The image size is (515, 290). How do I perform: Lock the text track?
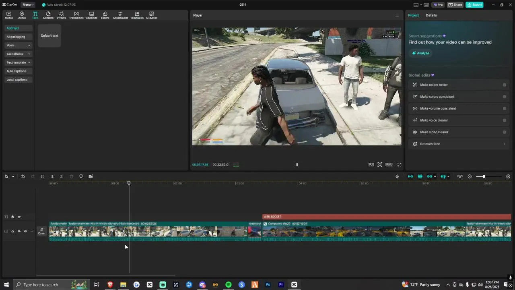(x=12, y=217)
